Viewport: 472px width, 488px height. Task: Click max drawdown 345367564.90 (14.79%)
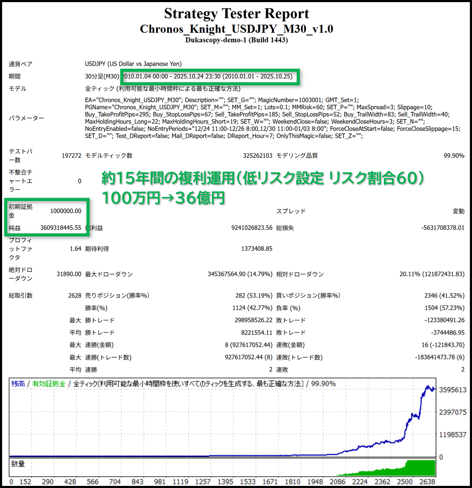[240, 274]
